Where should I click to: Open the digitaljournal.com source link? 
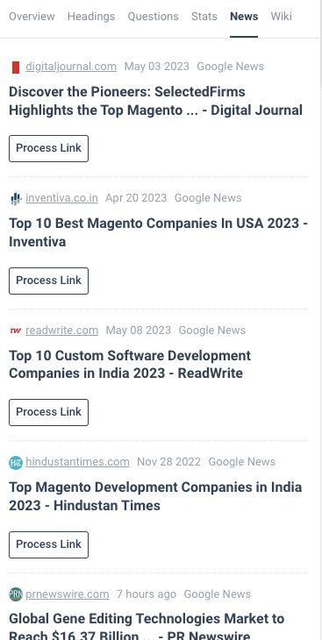71,67
